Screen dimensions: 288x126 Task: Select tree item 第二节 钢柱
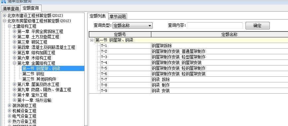point(33,74)
